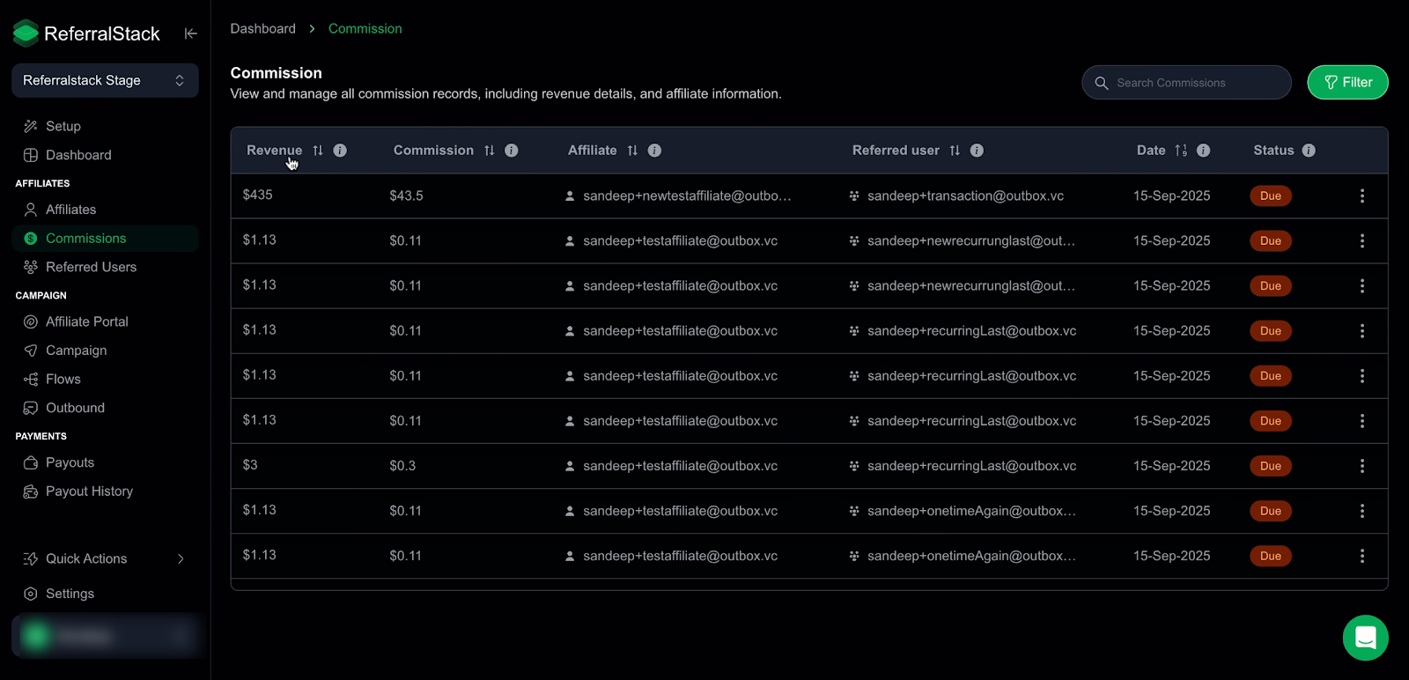Click the green Filter button
This screenshot has width=1409, height=680.
[1347, 82]
